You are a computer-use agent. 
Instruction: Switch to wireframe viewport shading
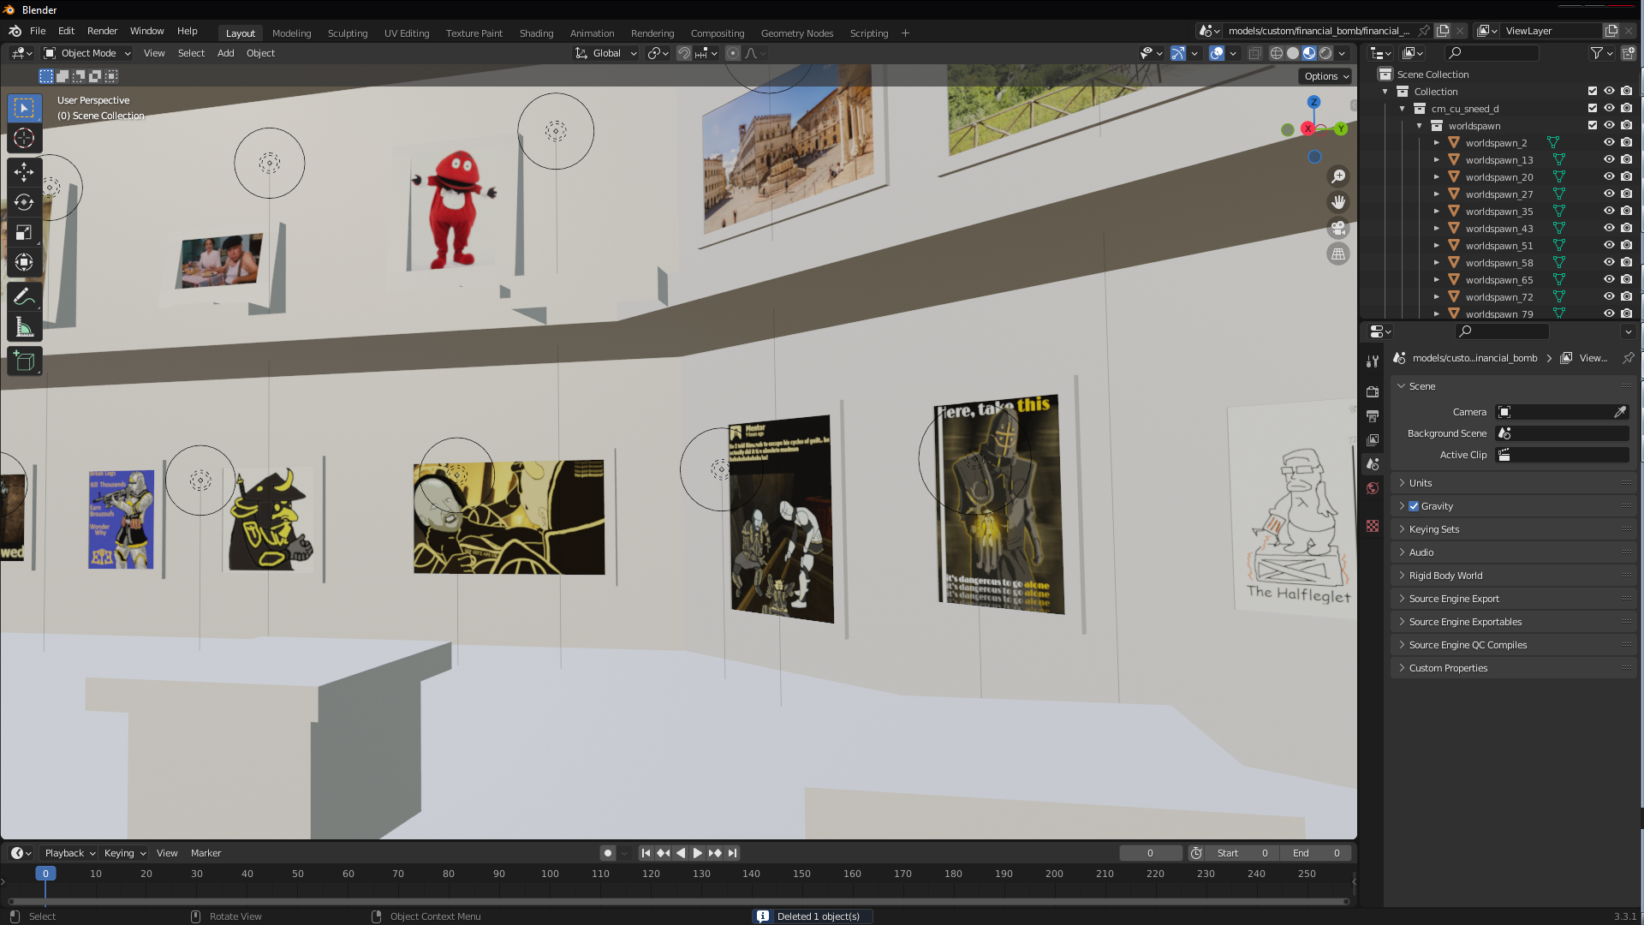(x=1277, y=53)
